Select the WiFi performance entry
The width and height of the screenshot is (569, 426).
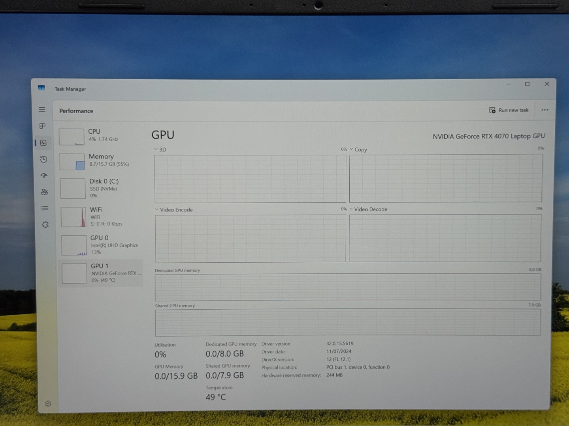tap(100, 217)
